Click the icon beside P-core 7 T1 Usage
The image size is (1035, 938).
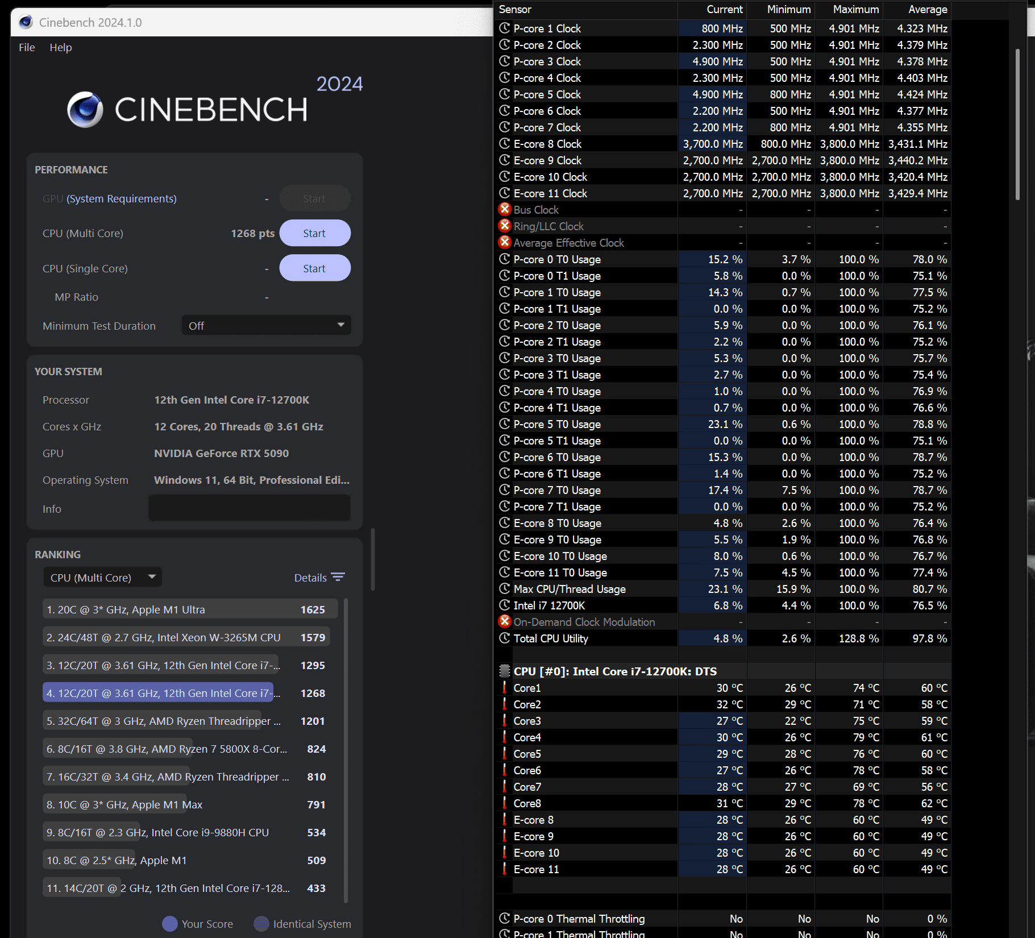point(504,506)
